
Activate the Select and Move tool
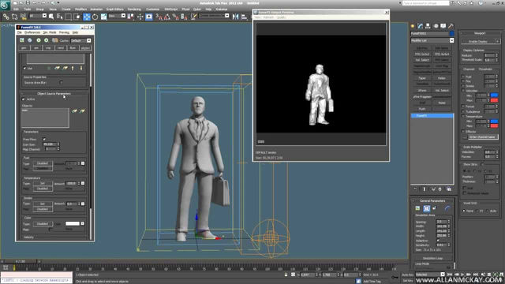87,17
